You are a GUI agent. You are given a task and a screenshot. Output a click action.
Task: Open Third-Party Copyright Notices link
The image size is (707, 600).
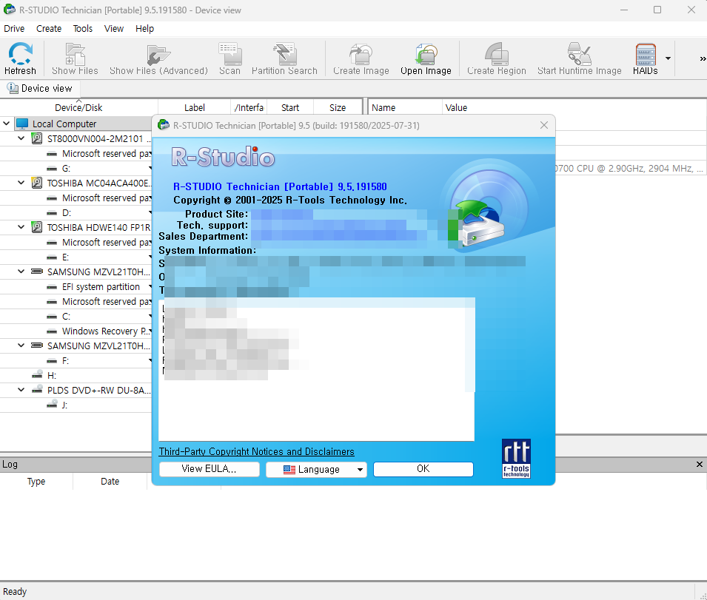256,451
